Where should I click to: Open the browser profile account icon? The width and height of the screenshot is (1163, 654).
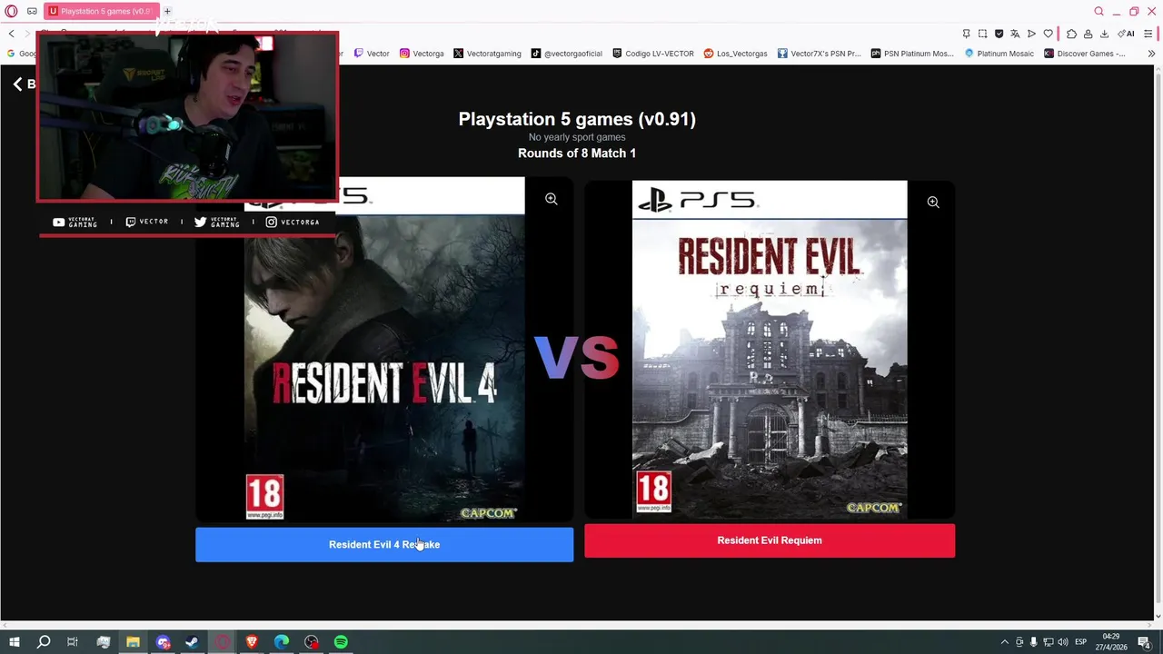point(1088,34)
